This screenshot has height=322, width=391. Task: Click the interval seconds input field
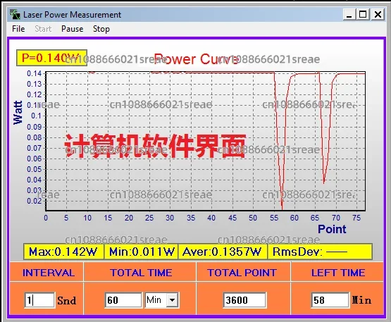[39, 300]
